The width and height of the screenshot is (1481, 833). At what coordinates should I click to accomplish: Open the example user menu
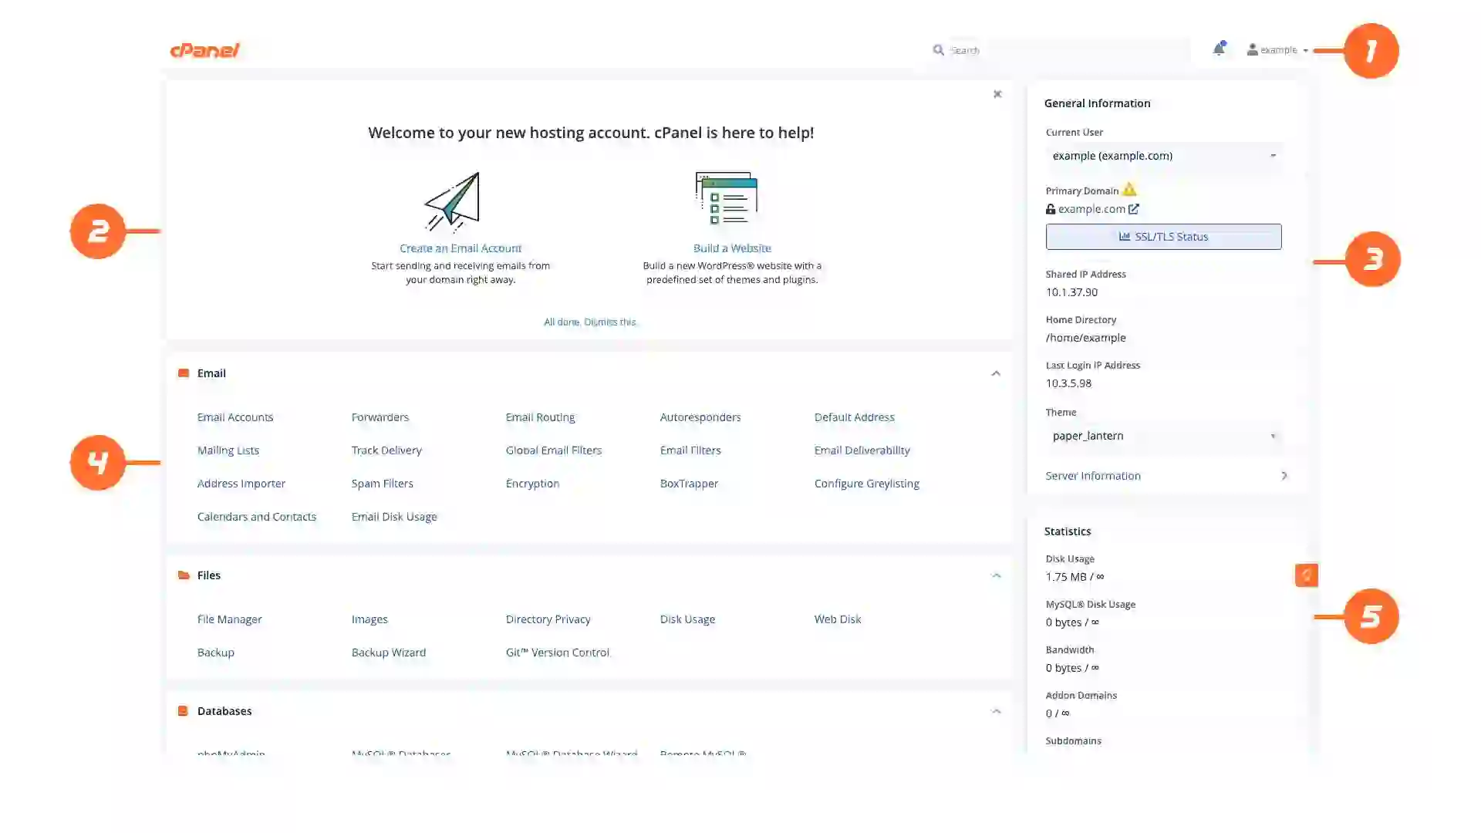(x=1278, y=50)
